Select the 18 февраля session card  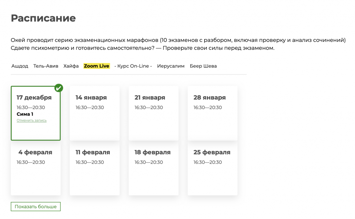154,168
